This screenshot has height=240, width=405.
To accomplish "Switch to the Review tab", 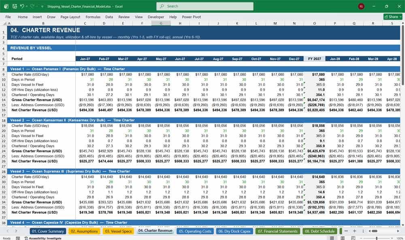I will pyautogui.click(x=124, y=17).
